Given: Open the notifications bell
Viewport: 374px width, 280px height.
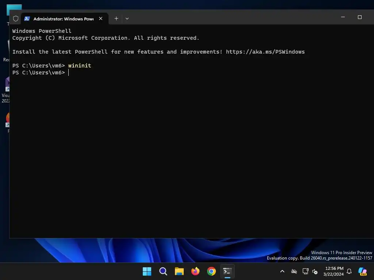Looking at the screenshot, I should coord(349,271).
